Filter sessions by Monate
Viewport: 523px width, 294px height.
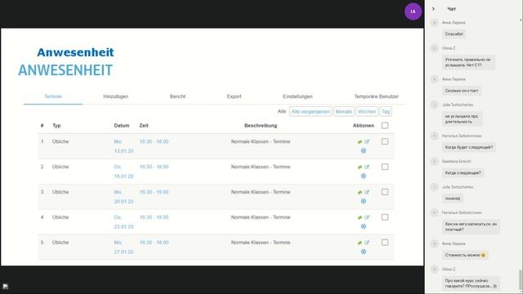343,112
